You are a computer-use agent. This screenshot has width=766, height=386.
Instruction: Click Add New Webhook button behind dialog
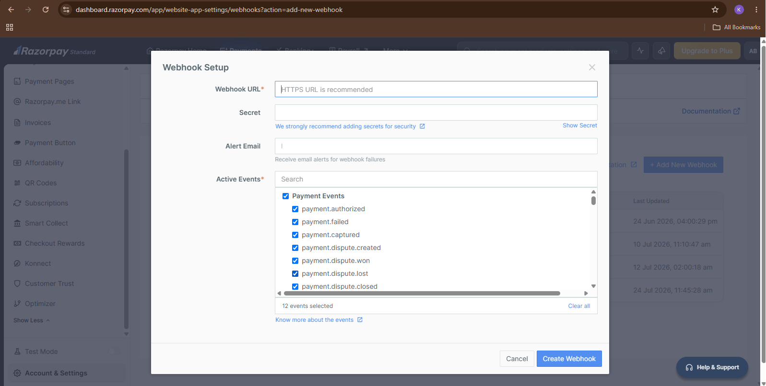(684, 165)
